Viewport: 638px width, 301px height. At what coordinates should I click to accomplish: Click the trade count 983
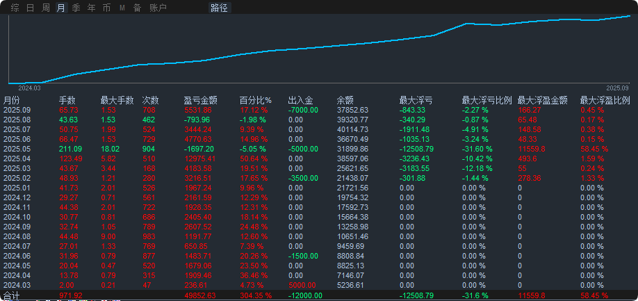[x=149, y=237]
